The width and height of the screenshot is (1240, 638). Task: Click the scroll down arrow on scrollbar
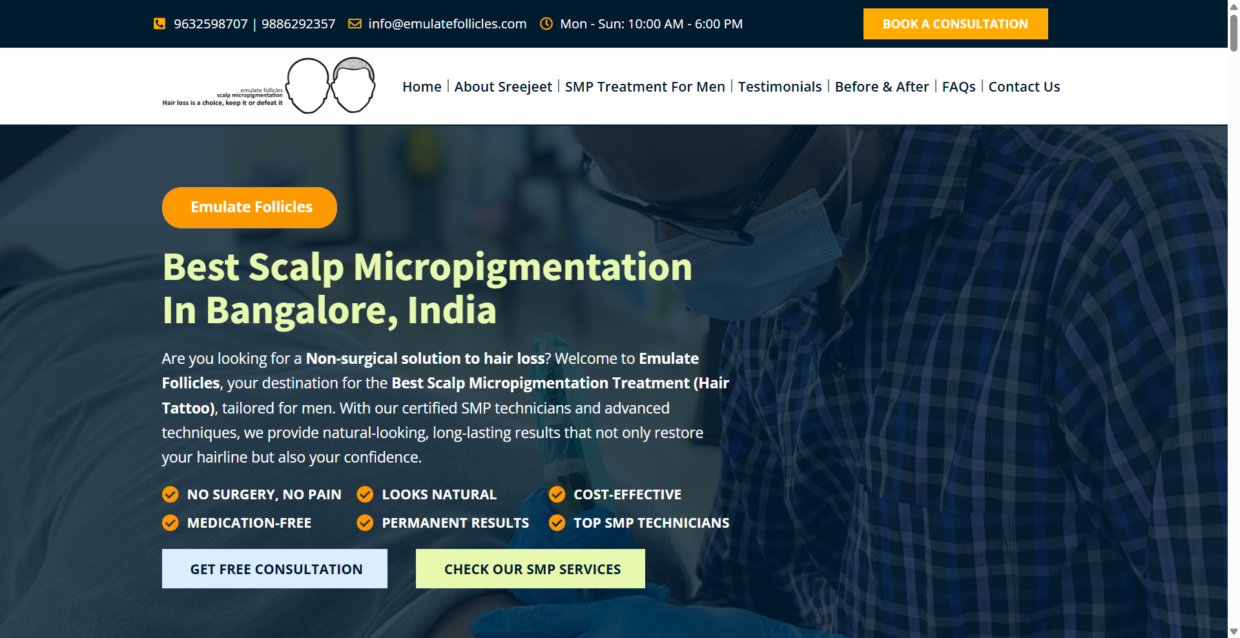(x=1234, y=632)
